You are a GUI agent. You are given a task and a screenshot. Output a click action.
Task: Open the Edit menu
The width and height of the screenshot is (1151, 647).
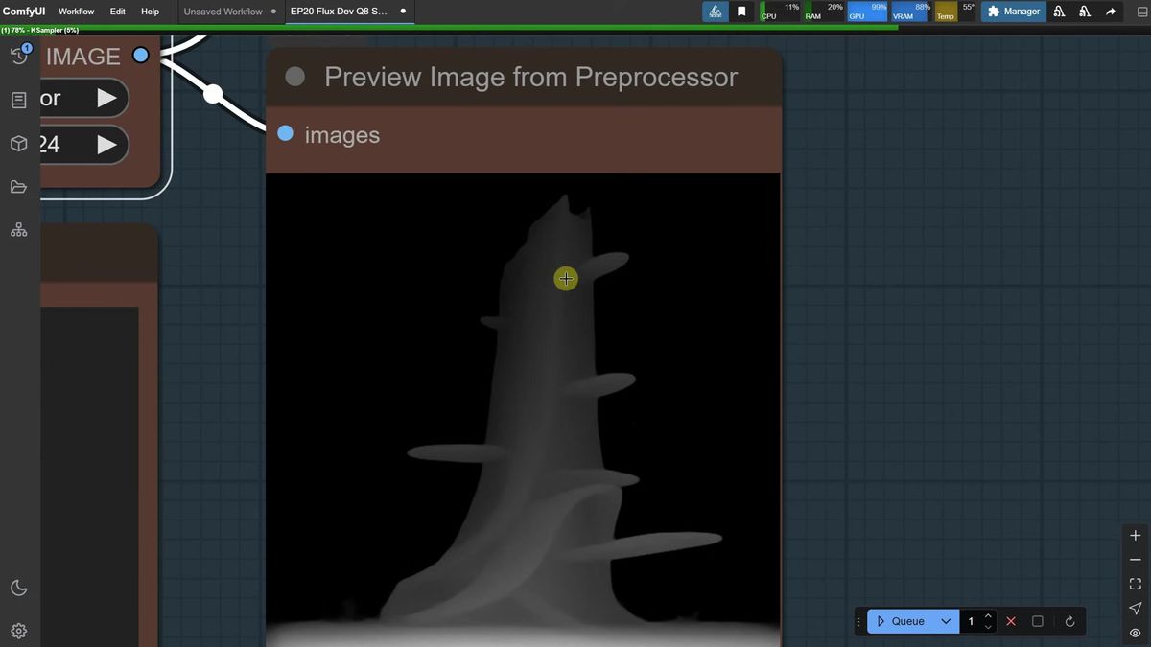(117, 12)
